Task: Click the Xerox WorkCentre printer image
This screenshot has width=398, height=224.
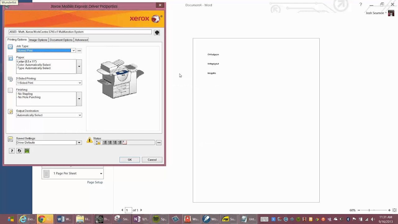Action: [x=121, y=79]
